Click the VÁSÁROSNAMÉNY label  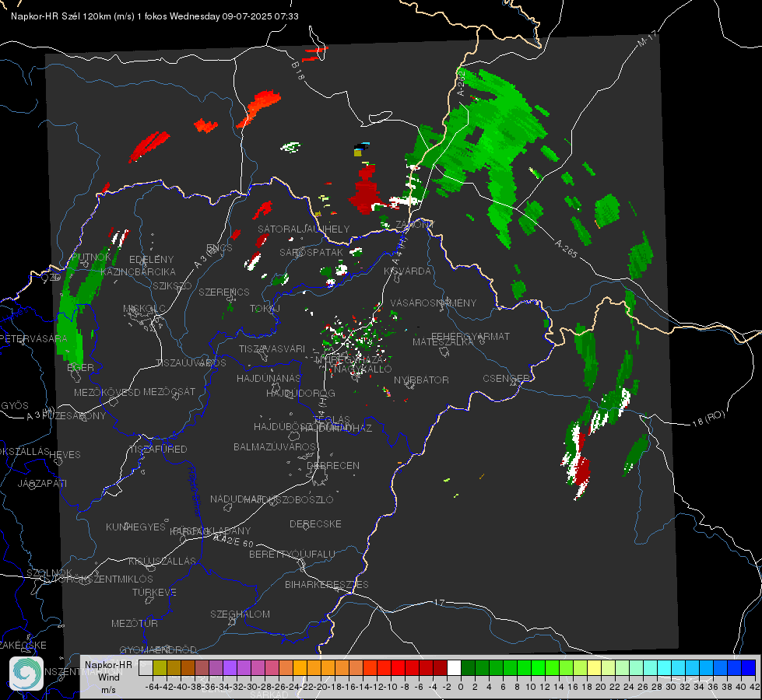click(434, 303)
